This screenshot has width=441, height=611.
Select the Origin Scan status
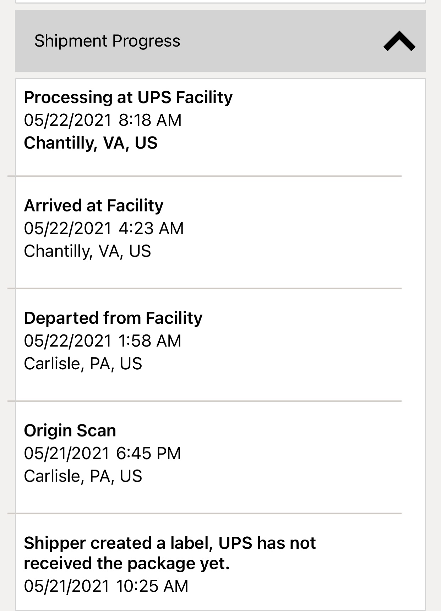tap(70, 430)
